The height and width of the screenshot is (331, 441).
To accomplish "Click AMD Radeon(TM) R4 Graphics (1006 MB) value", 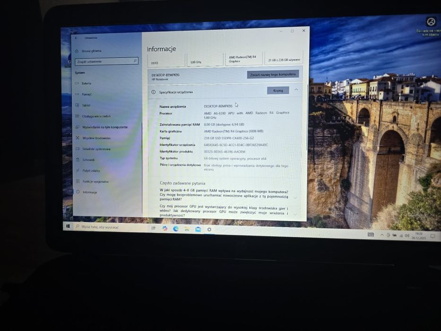I will click(233, 131).
